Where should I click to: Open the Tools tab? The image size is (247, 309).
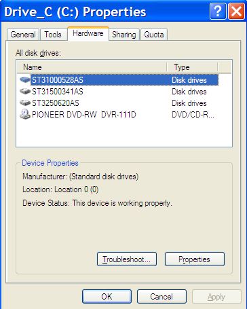pos(53,35)
